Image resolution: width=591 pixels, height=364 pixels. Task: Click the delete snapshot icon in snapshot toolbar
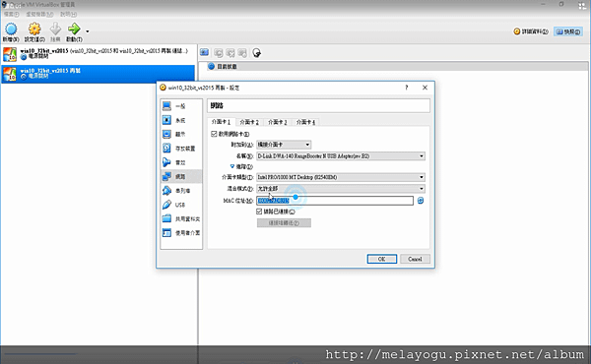(230, 53)
